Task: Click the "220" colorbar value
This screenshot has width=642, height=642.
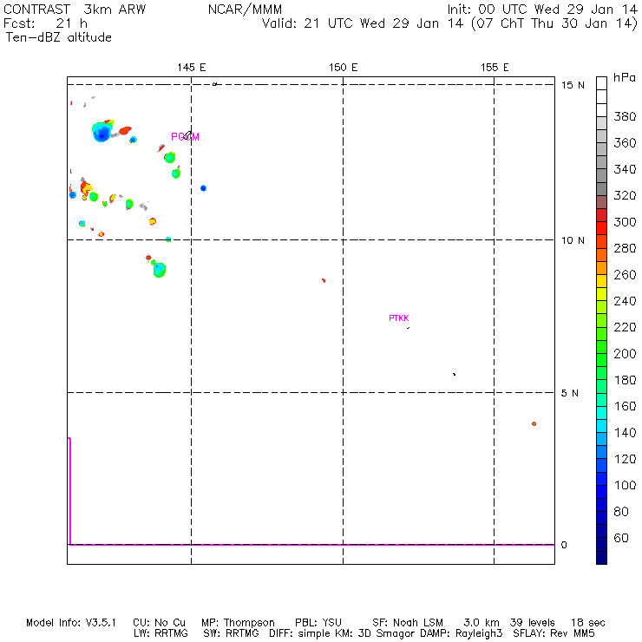Action: pos(625,327)
